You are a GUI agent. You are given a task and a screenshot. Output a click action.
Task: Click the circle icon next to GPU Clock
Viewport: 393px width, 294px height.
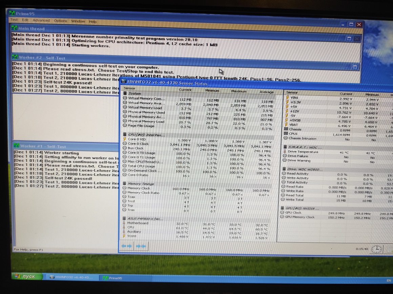click(282, 212)
